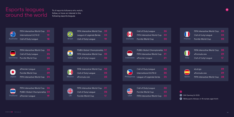
Task: Click the esports followers sample size icon
Action: point(181,99)
